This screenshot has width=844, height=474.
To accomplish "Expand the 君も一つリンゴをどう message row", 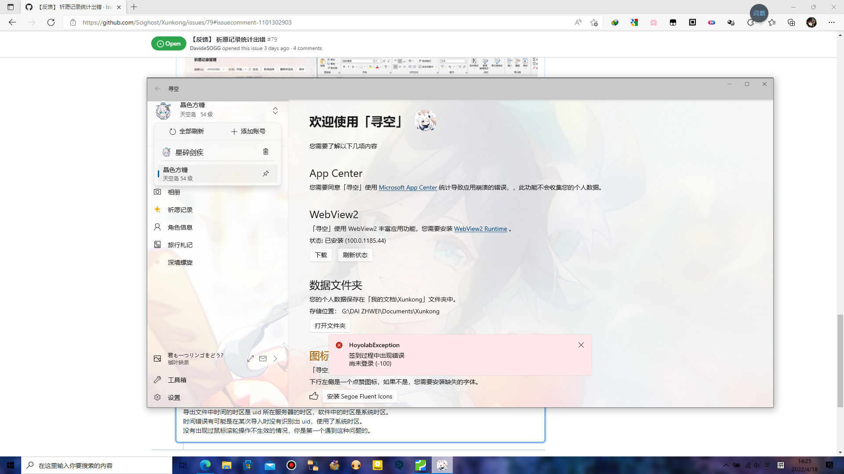I will pyautogui.click(x=275, y=359).
